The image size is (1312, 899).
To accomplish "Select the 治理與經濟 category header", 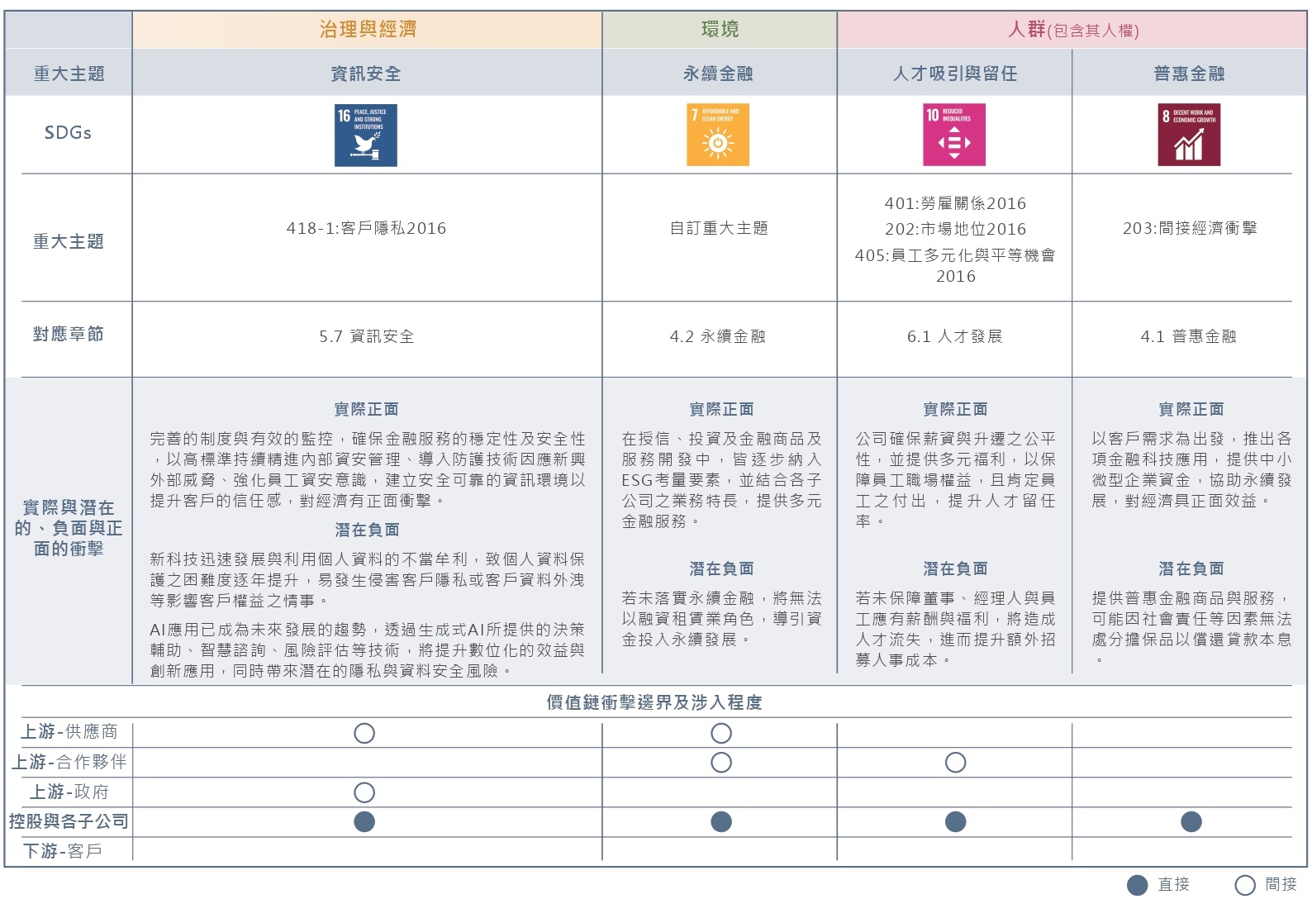I will pos(368,30).
